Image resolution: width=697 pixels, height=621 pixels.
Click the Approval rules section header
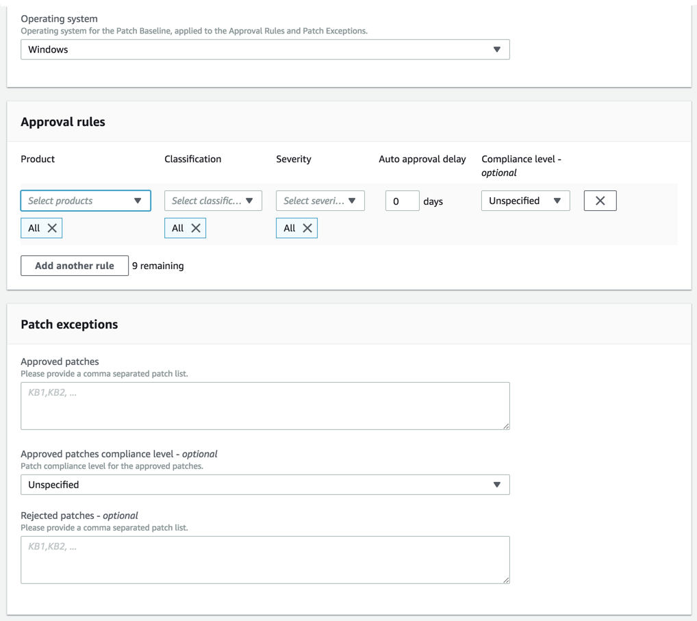click(63, 121)
